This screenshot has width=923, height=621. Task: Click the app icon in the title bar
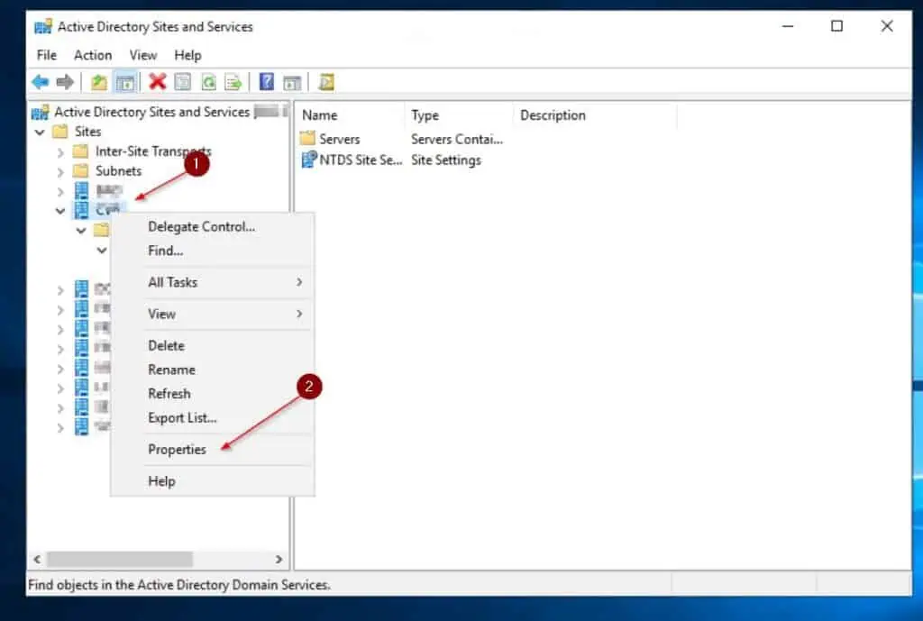43,26
